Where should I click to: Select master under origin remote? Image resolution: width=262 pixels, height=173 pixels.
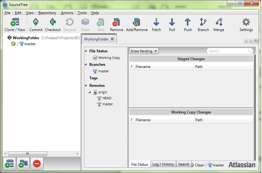105,104
